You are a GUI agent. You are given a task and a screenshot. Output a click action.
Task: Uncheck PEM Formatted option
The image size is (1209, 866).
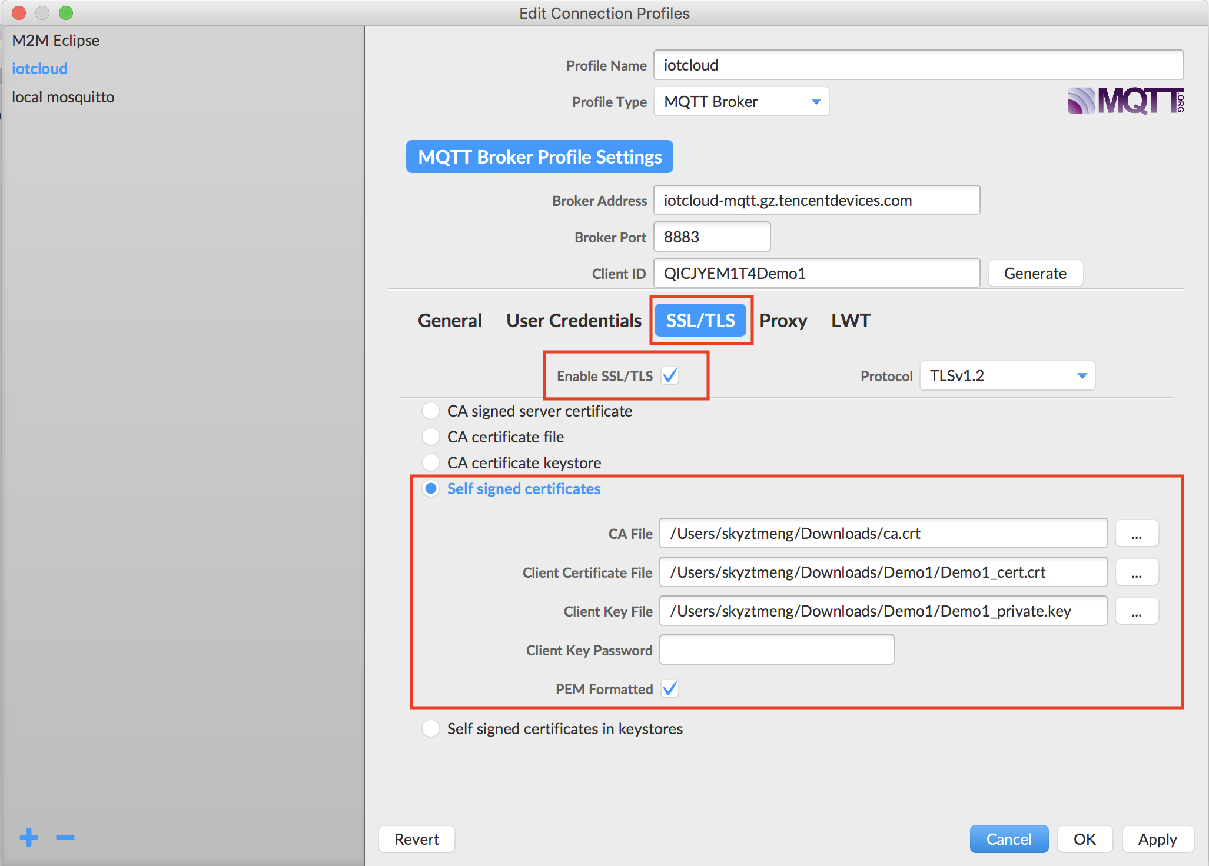point(670,688)
